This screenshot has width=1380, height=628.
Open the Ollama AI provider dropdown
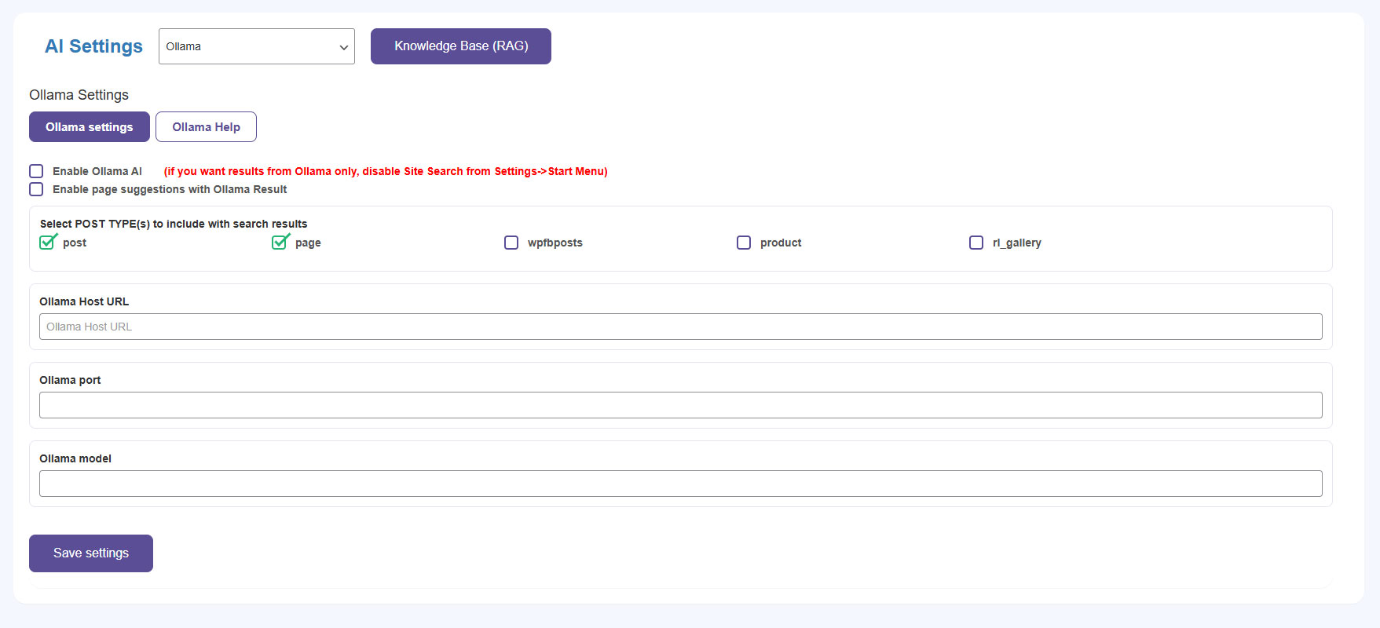pos(256,46)
